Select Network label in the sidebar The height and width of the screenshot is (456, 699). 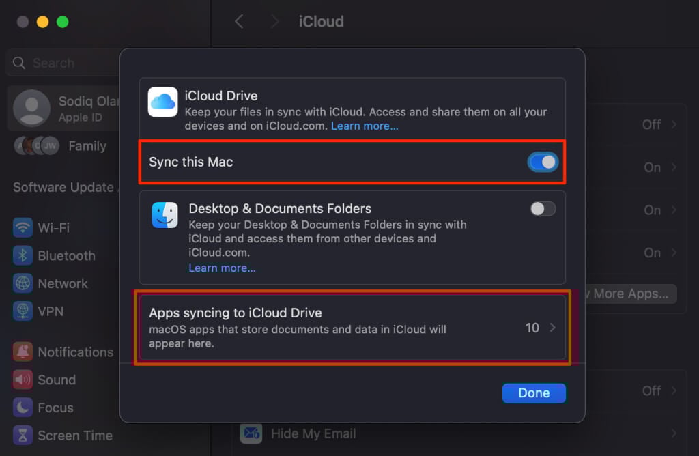click(63, 283)
